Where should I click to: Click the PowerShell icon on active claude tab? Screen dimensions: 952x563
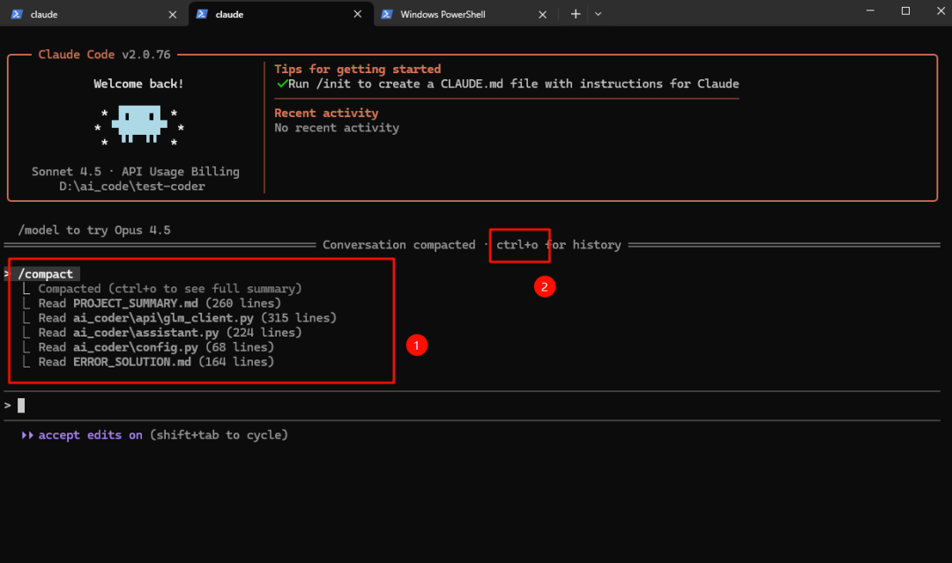tap(202, 14)
